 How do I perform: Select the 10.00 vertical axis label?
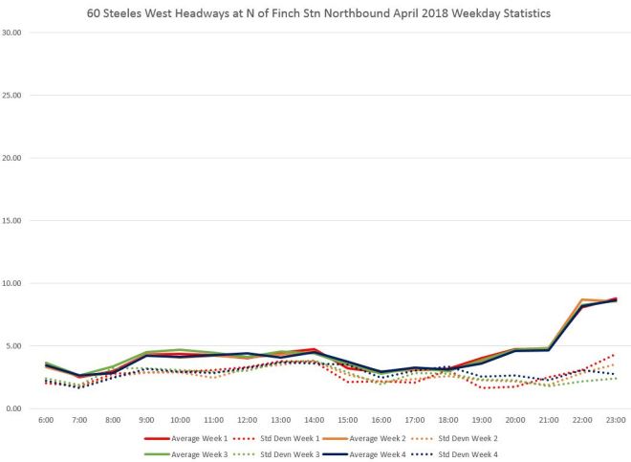(16, 283)
